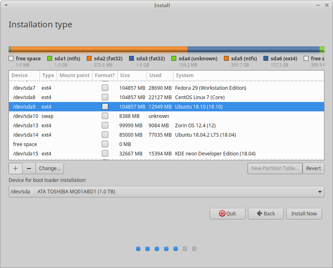Click the Install window icon in the title bar
333x268 pixels.
point(6,5)
